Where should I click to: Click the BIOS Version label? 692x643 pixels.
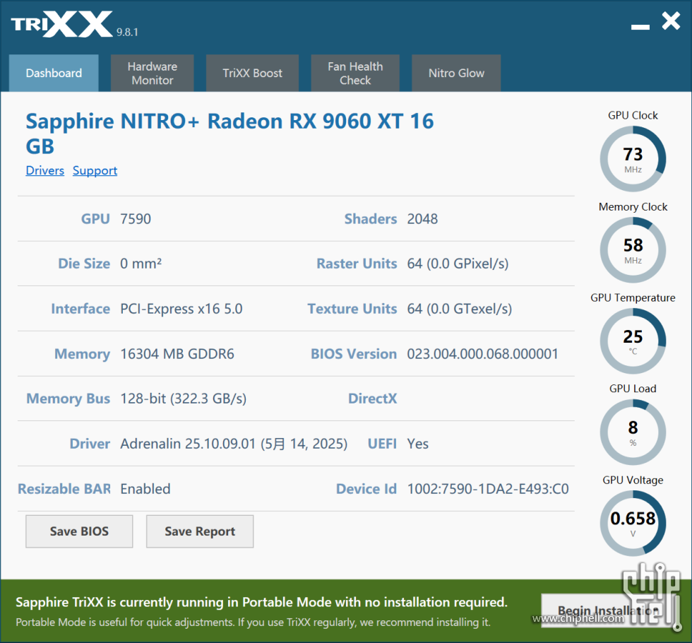354,354
